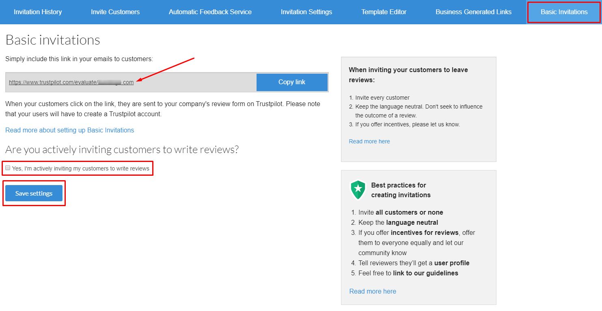The width and height of the screenshot is (602, 311).
Task: Click 'Simply include this link in your emails' text
Action: pyautogui.click(x=79, y=59)
